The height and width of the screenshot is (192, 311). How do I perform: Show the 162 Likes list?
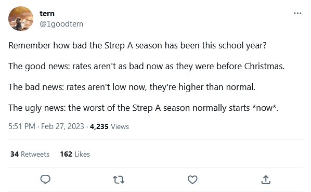75,154
